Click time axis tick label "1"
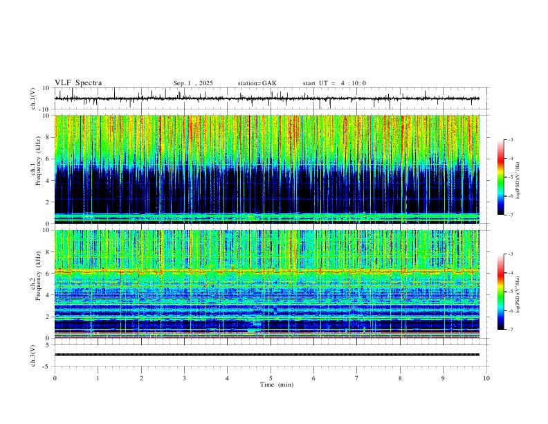548x424 pixels. point(98,378)
